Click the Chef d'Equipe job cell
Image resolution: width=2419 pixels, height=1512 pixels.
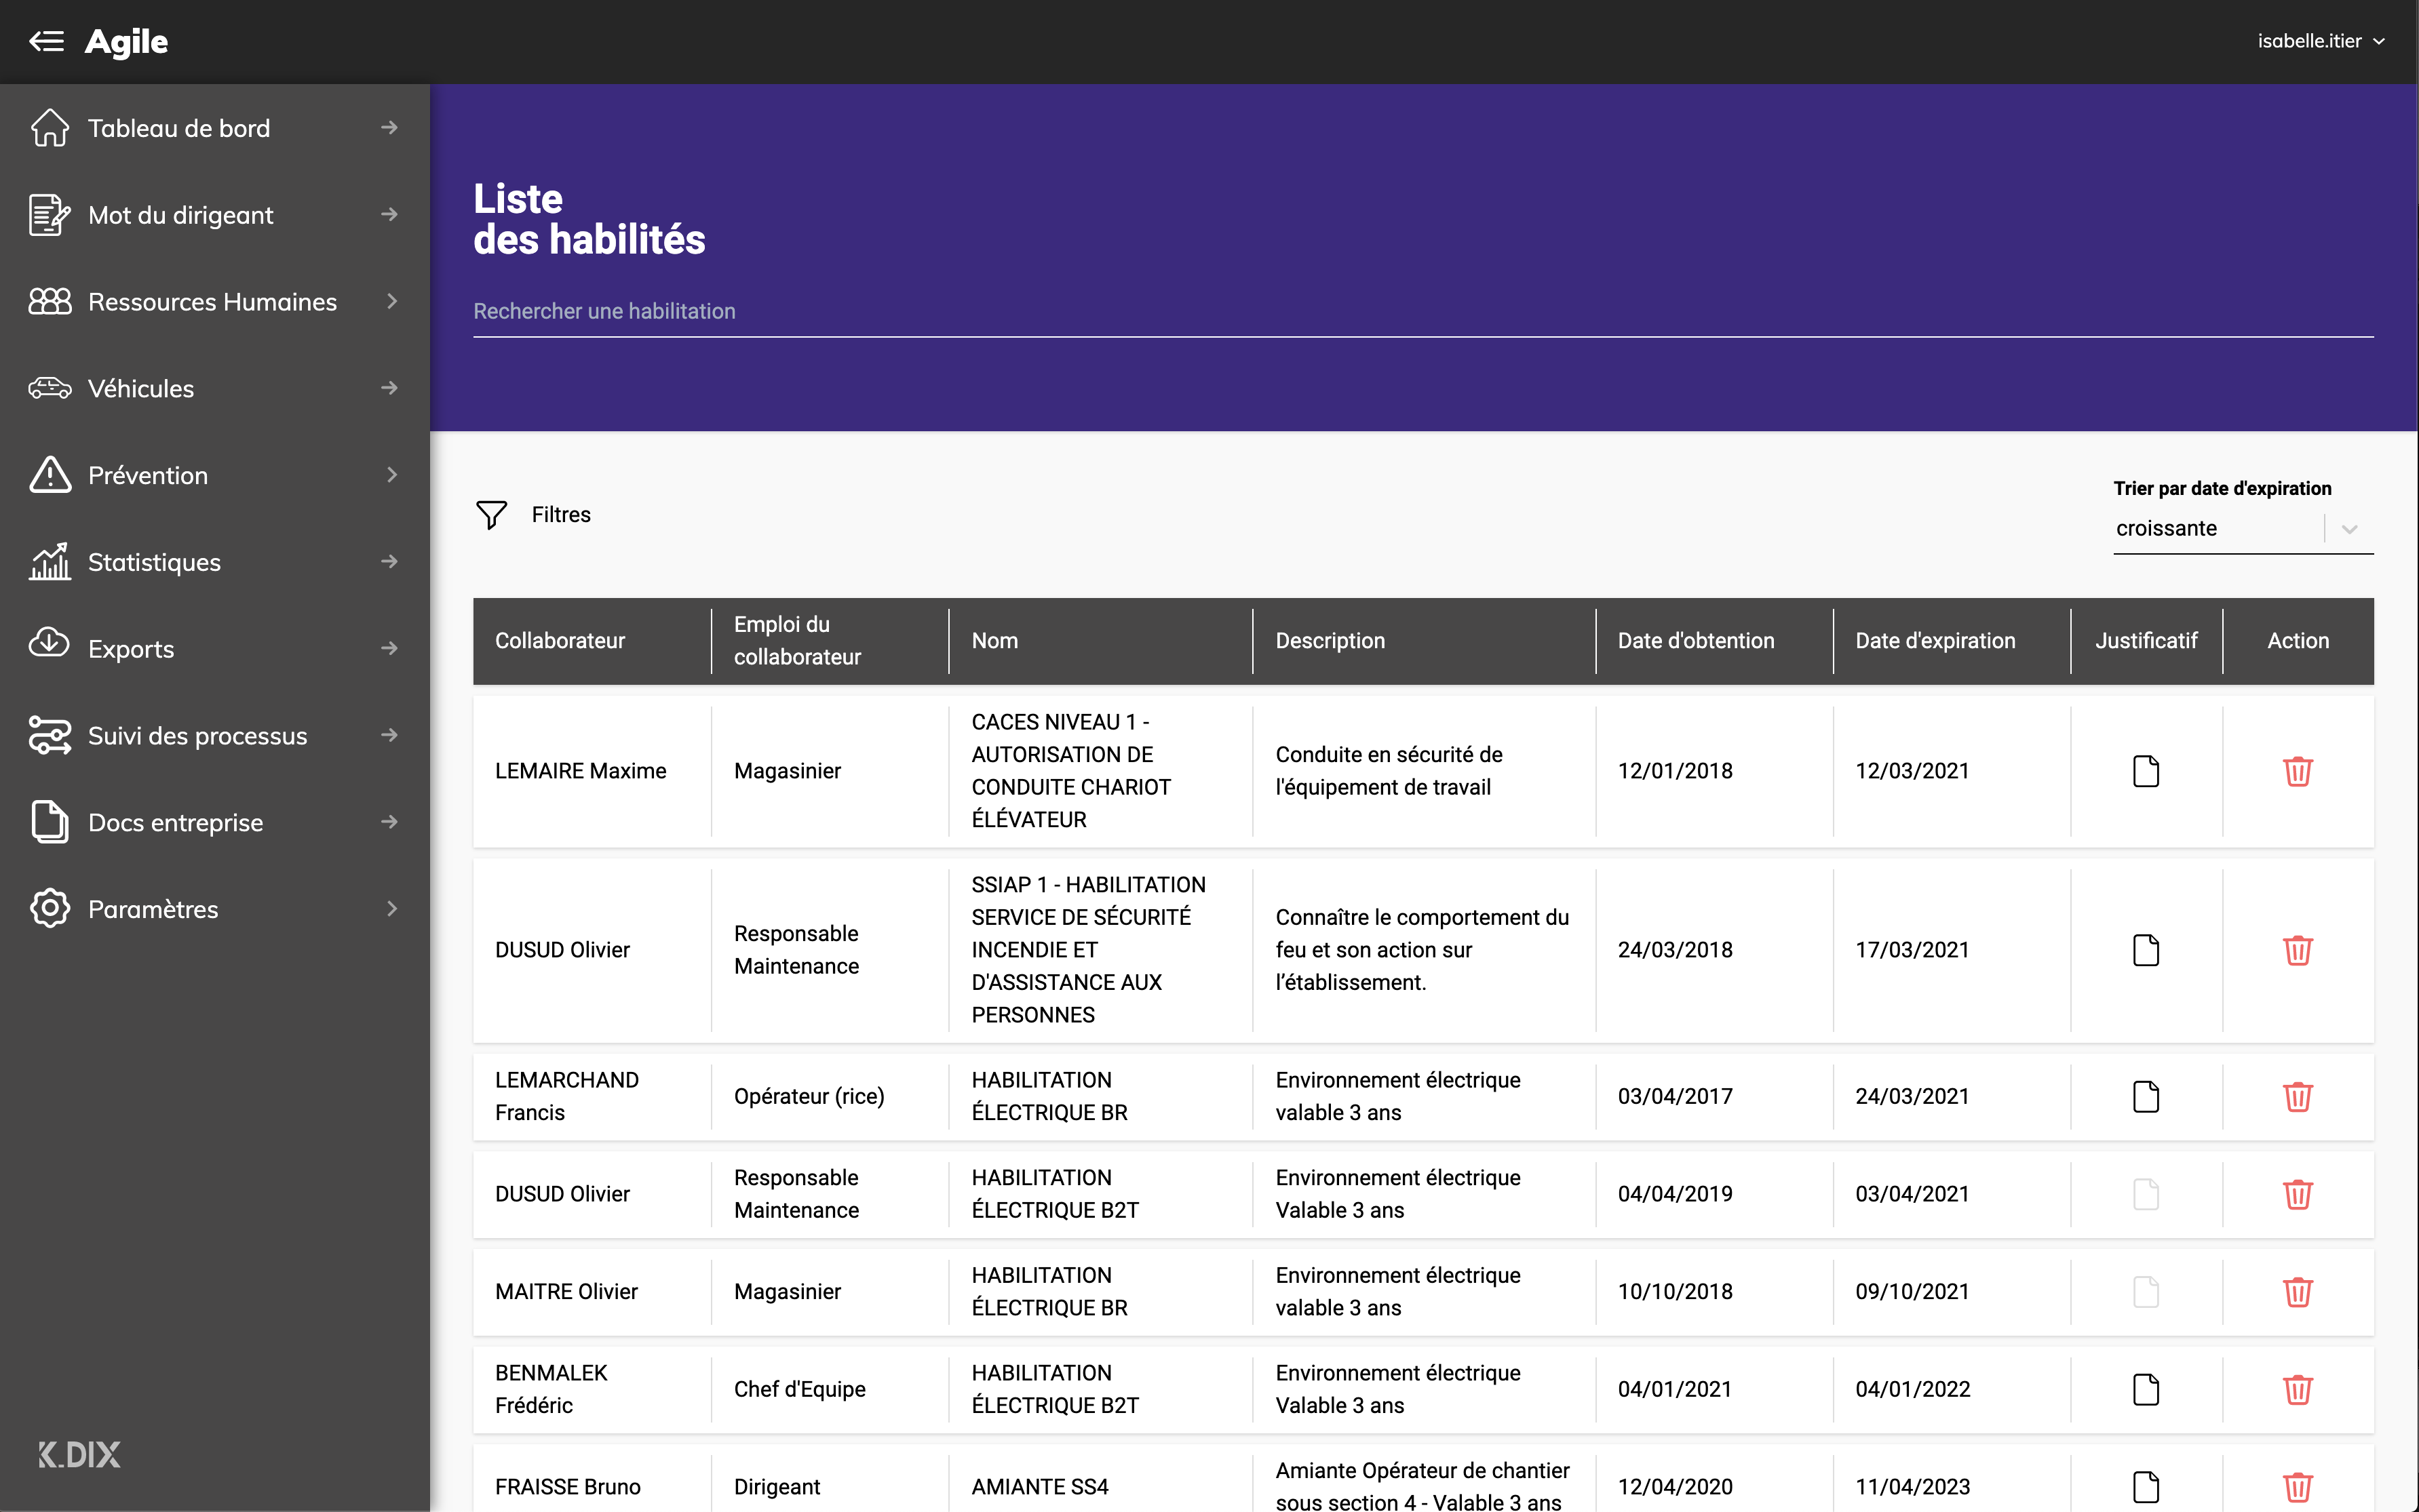799,1389
